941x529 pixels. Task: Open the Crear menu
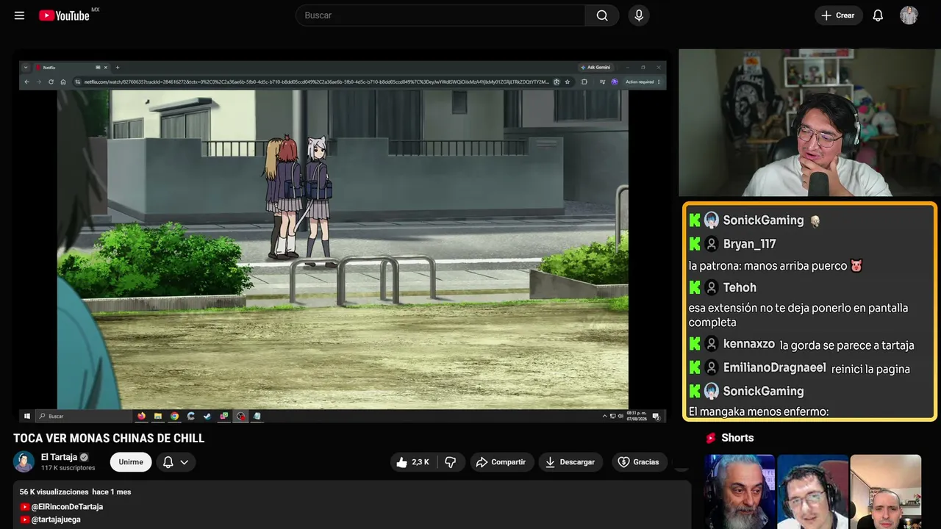click(x=837, y=15)
